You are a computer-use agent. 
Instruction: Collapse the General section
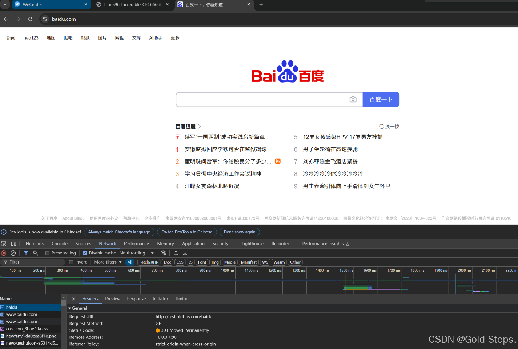tap(70, 308)
